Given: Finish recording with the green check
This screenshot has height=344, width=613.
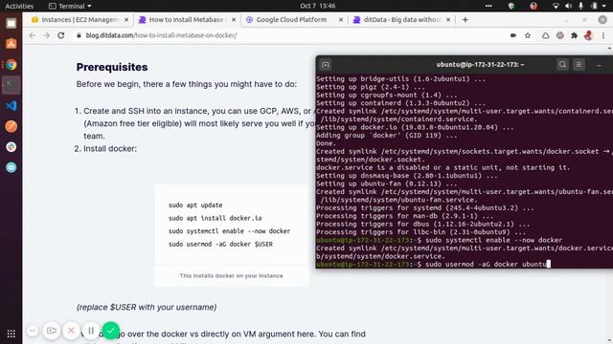Looking at the screenshot, I should [x=111, y=331].
